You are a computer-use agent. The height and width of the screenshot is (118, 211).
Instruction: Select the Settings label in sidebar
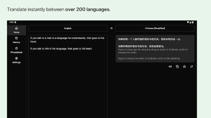click(16, 63)
